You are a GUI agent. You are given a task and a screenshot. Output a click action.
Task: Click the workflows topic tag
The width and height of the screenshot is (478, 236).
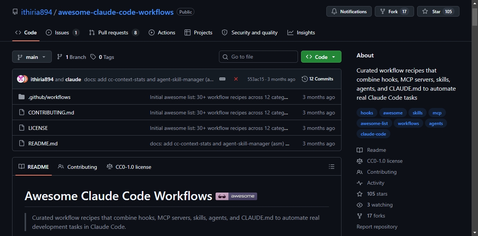(x=408, y=123)
